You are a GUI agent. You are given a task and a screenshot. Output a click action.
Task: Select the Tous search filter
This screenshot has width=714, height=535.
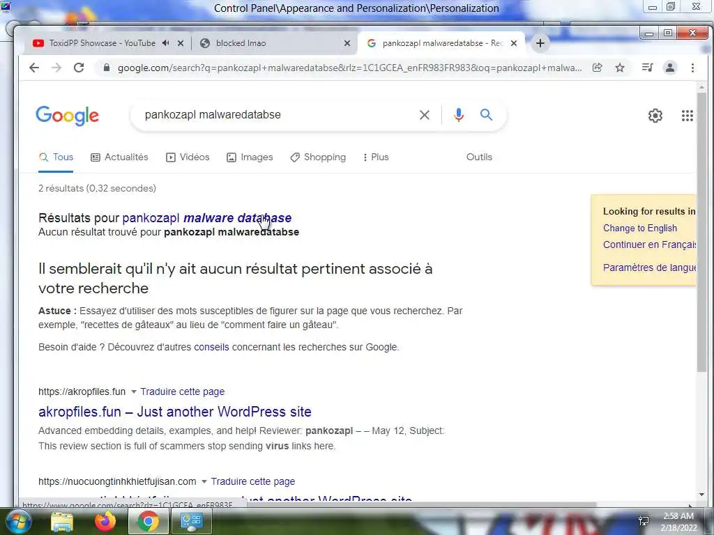coord(56,157)
